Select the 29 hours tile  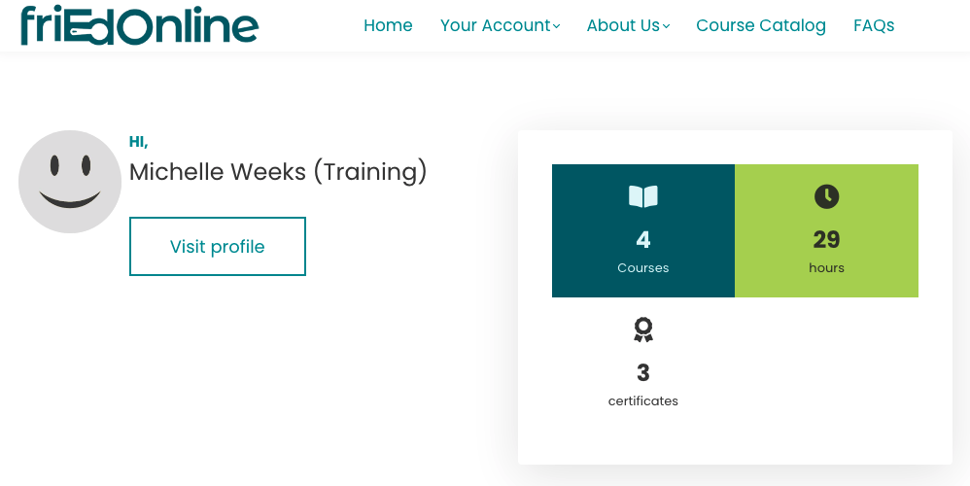point(826,230)
